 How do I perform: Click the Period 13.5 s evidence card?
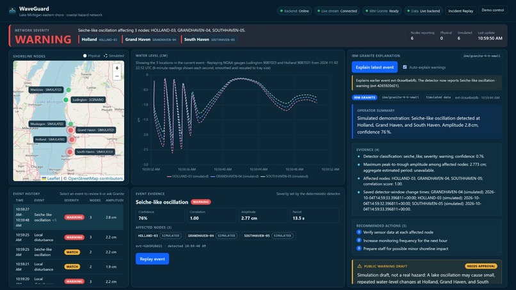[x=314, y=215]
